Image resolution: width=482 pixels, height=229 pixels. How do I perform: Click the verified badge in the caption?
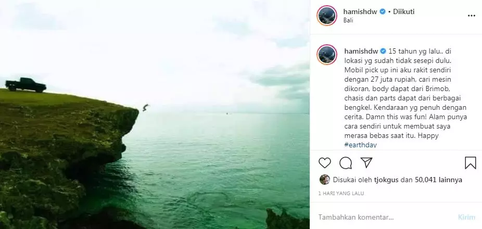(x=383, y=51)
